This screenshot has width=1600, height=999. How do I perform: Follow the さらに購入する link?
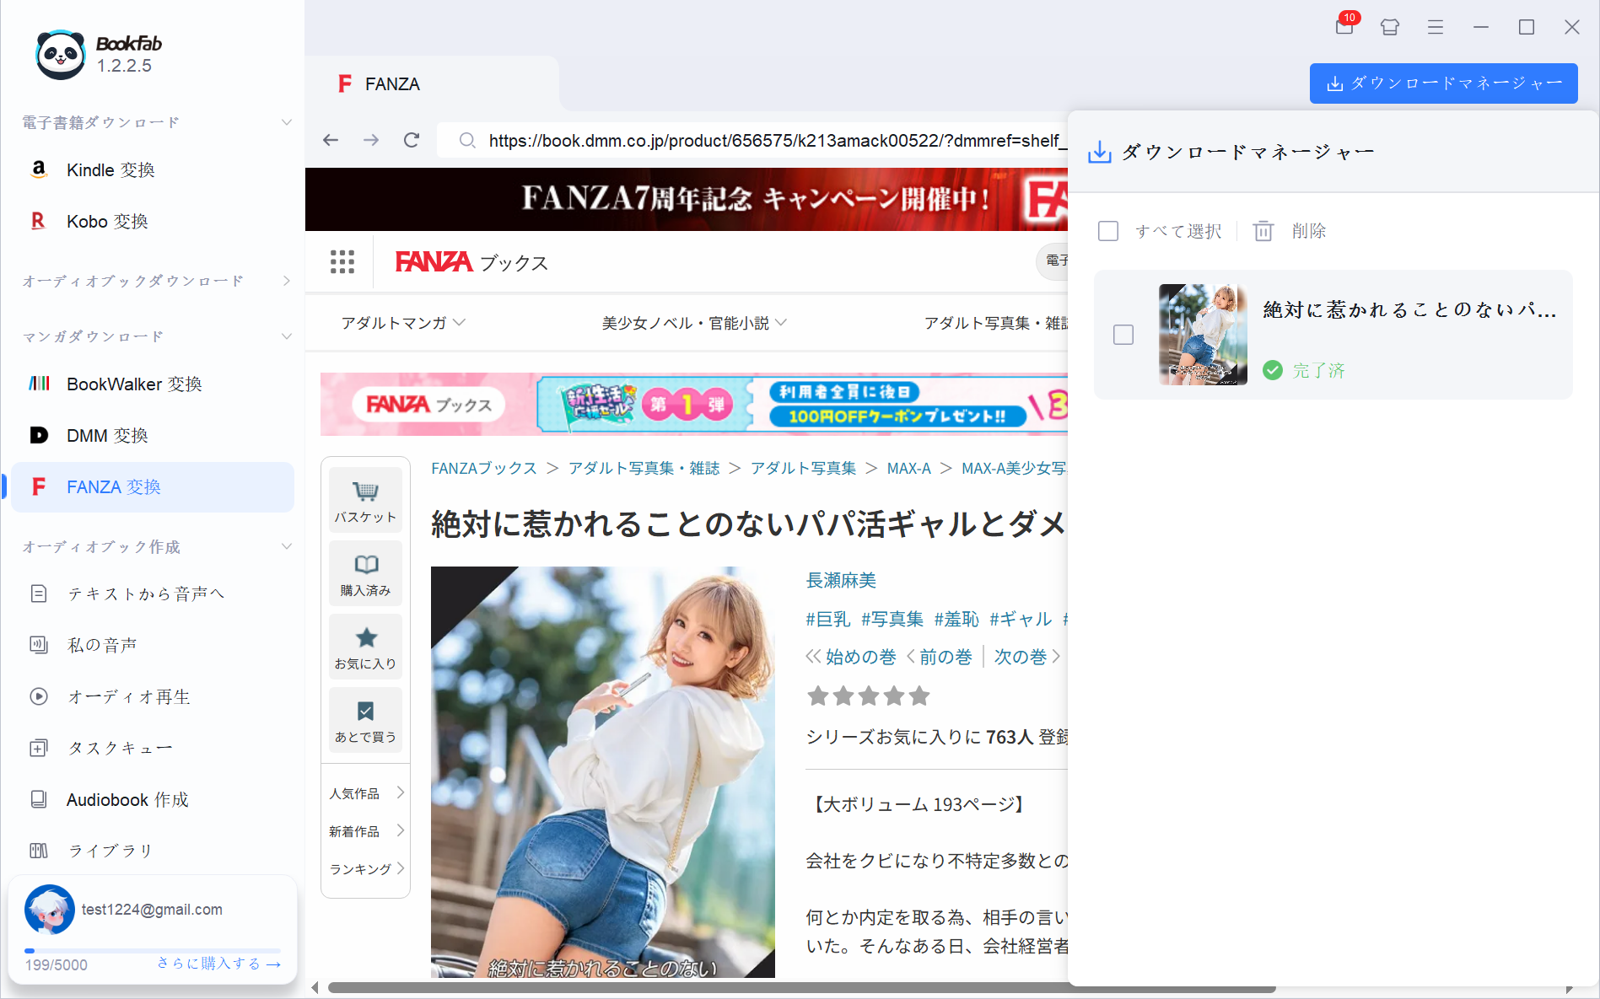pyautogui.click(x=218, y=963)
